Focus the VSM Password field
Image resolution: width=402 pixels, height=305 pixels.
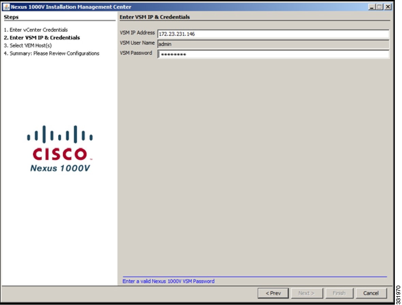click(273, 54)
